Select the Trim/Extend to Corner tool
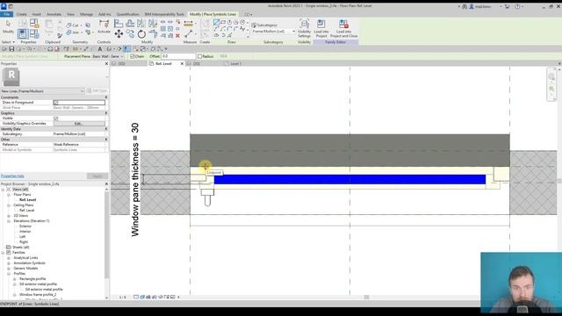Screen dimensions: 562x316 pos(153,34)
